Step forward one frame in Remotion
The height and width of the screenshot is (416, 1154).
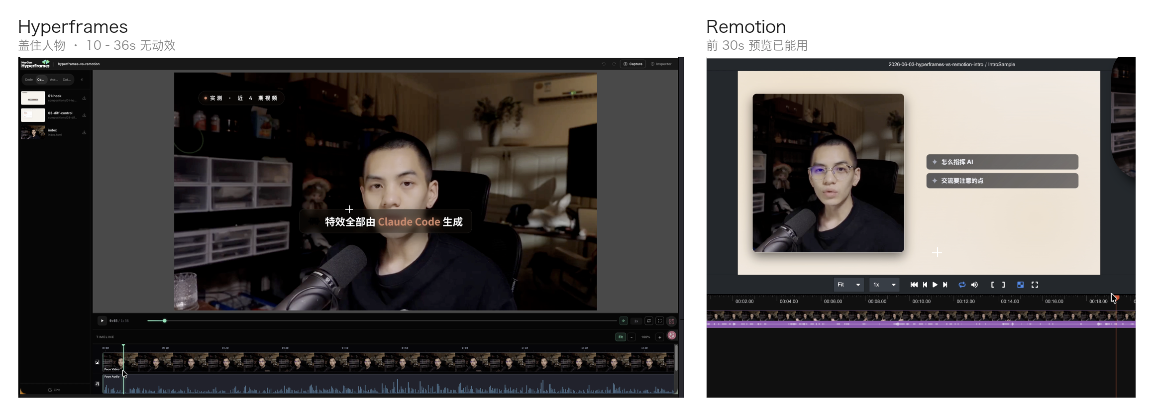click(x=945, y=285)
